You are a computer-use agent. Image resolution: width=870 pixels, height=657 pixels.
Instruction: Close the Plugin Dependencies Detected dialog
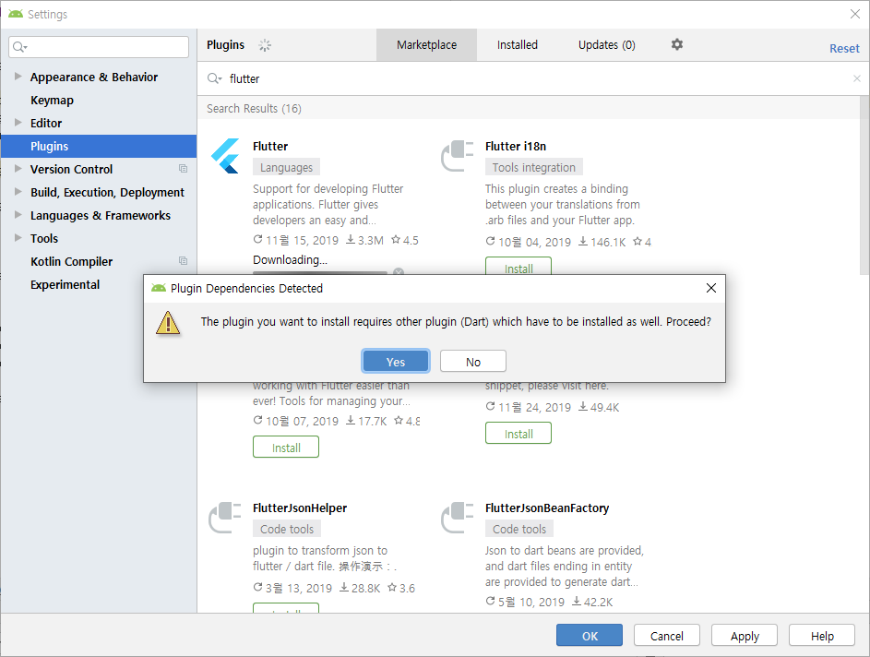710,288
